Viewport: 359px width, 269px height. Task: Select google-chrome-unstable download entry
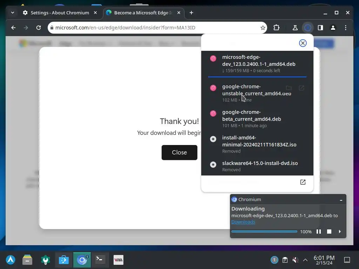click(257, 93)
